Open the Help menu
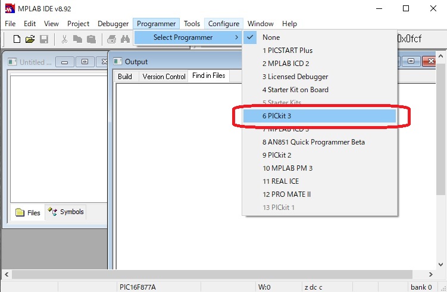The height and width of the screenshot is (292, 447). 289,24
